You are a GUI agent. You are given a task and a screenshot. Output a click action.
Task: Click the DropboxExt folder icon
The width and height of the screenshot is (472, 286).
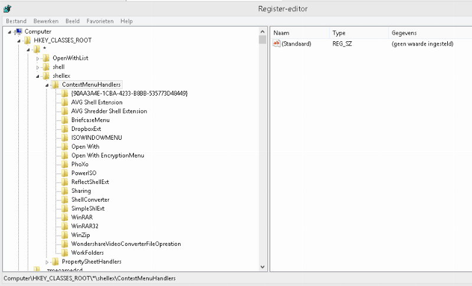[x=65, y=129]
